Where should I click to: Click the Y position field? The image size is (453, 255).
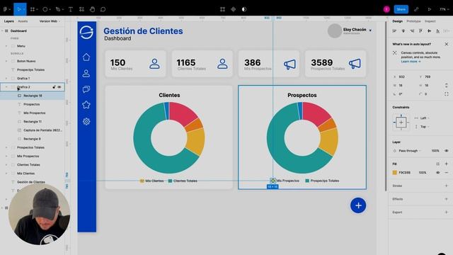pos(429,76)
